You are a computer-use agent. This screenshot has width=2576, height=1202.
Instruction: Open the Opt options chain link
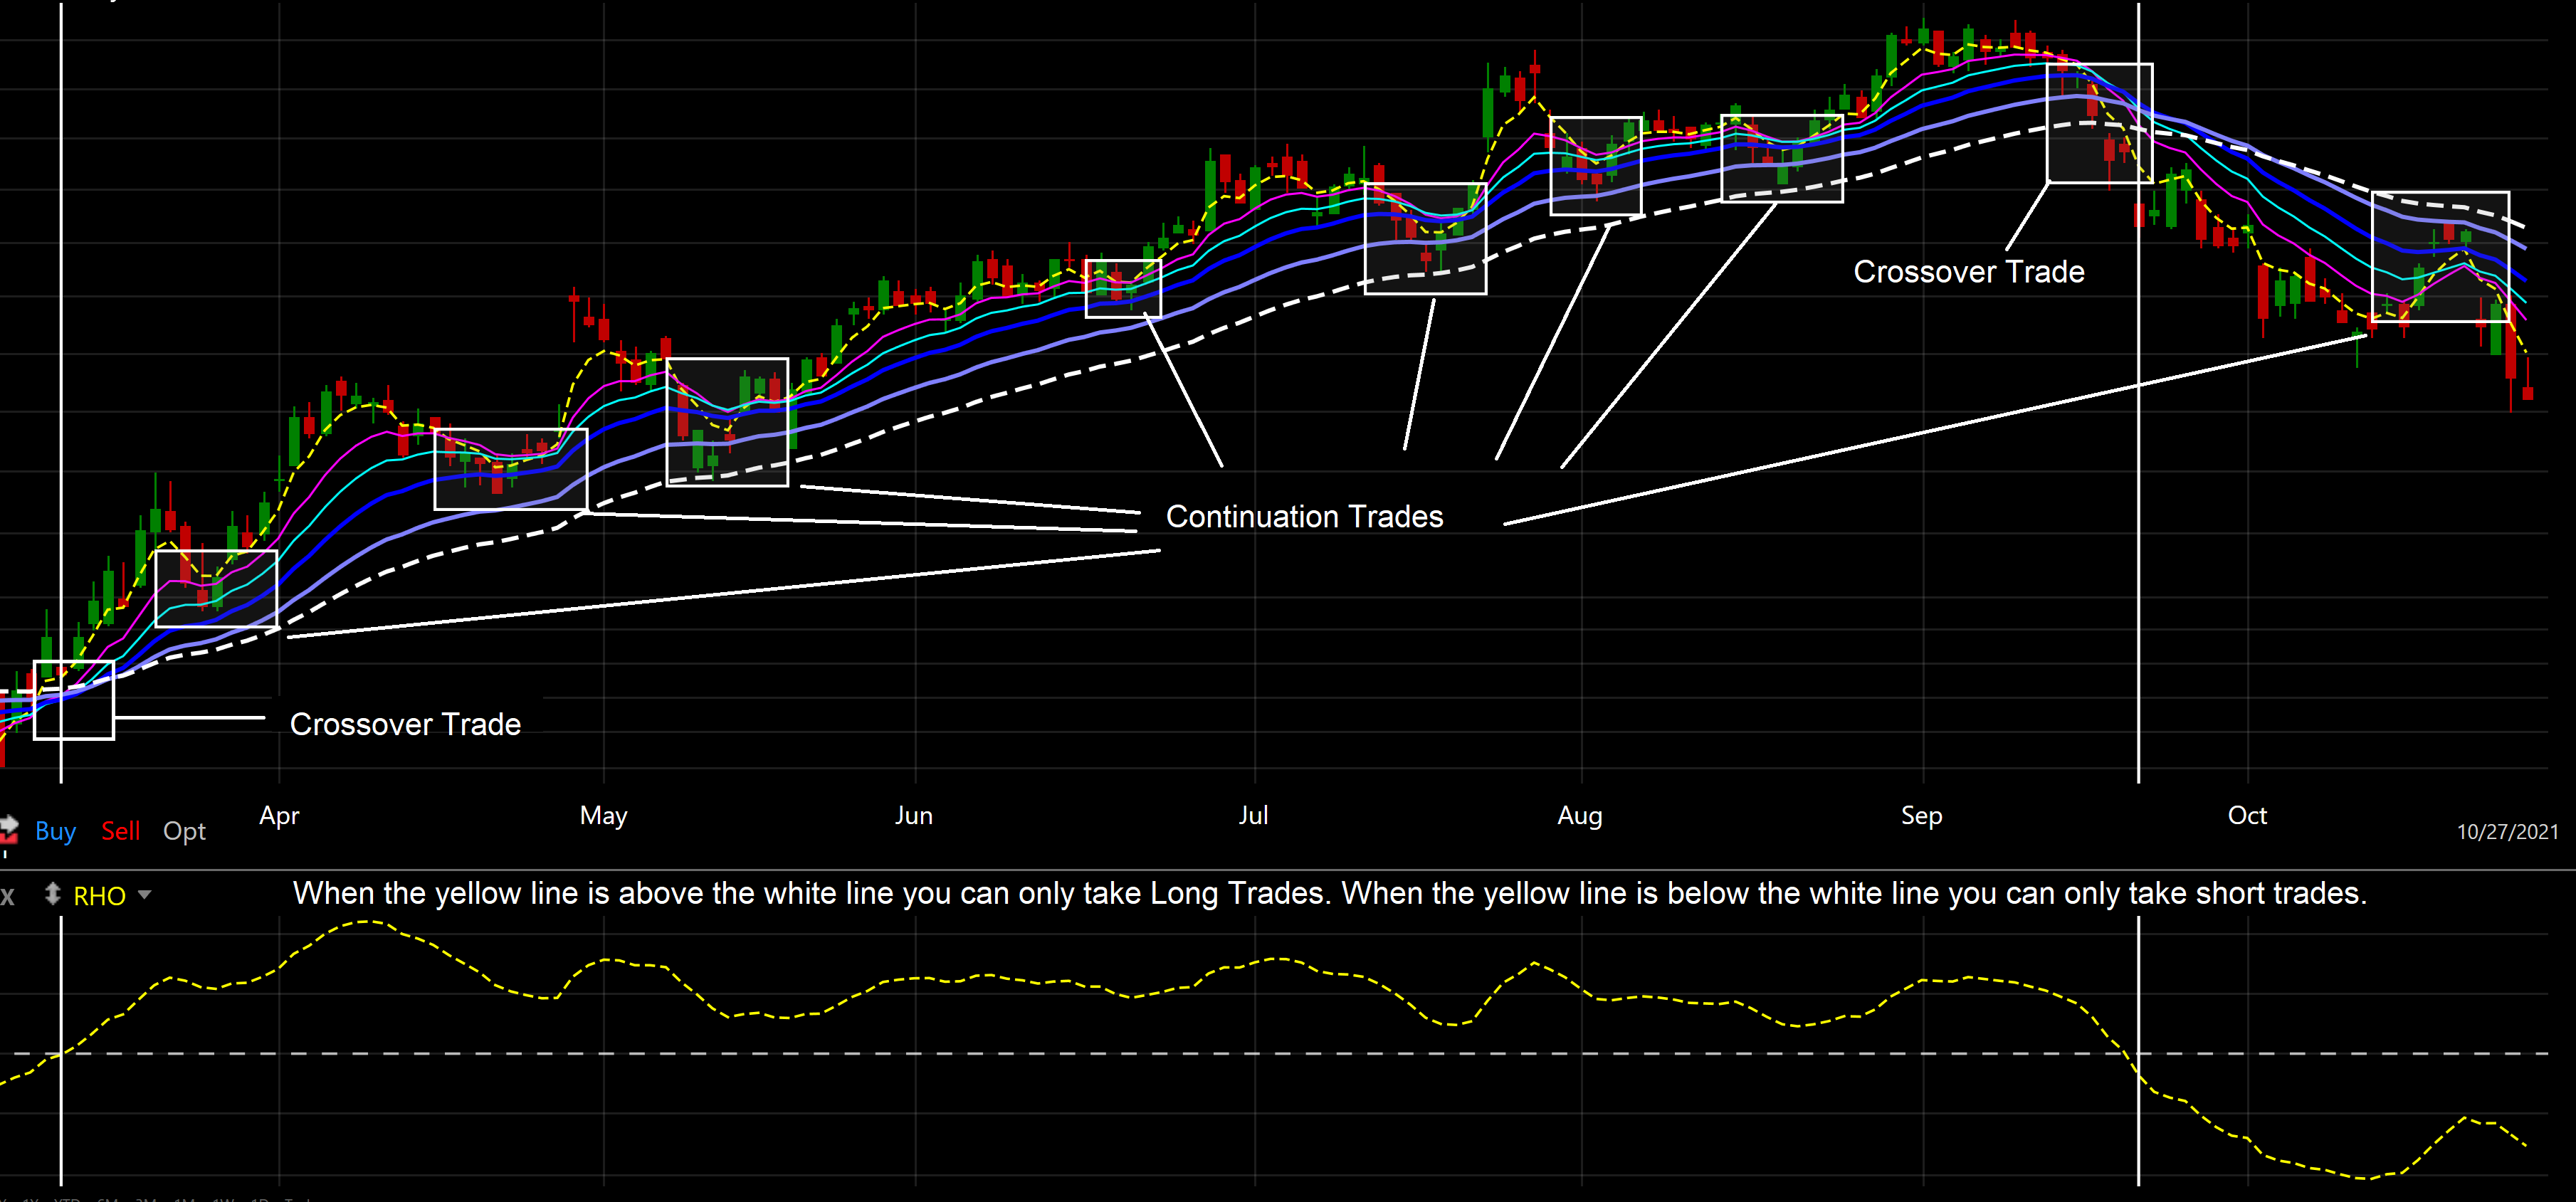point(184,832)
